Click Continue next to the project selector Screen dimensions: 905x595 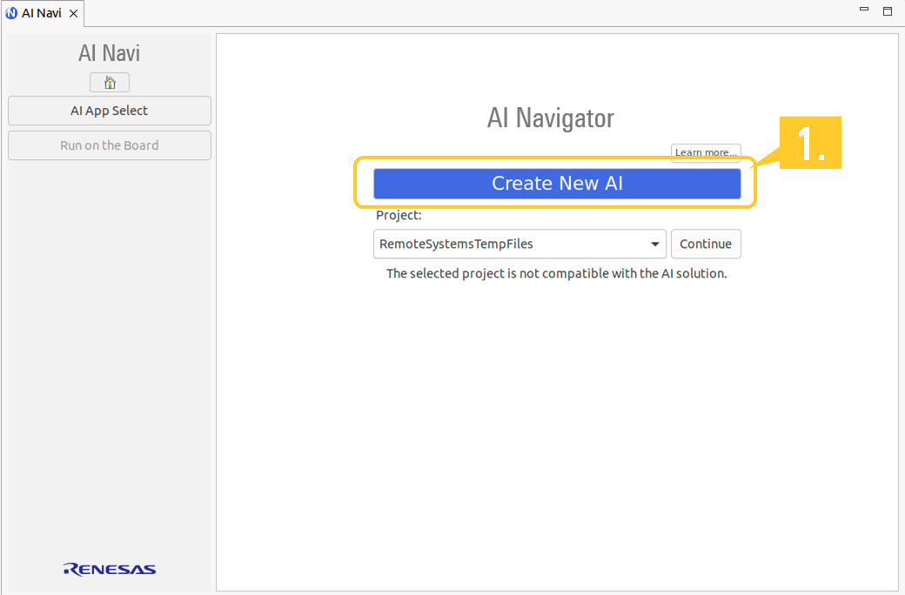[x=706, y=244]
